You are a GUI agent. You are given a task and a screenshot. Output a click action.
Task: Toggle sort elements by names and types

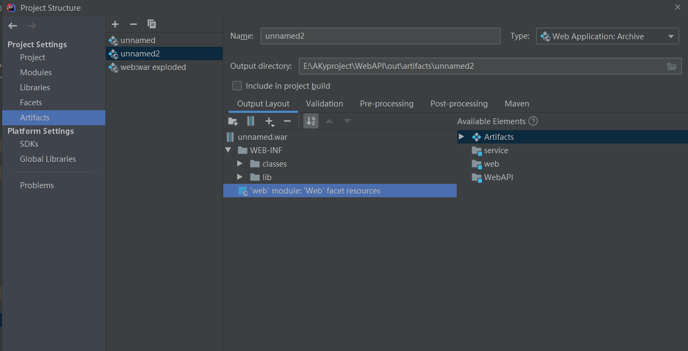(311, 121)
